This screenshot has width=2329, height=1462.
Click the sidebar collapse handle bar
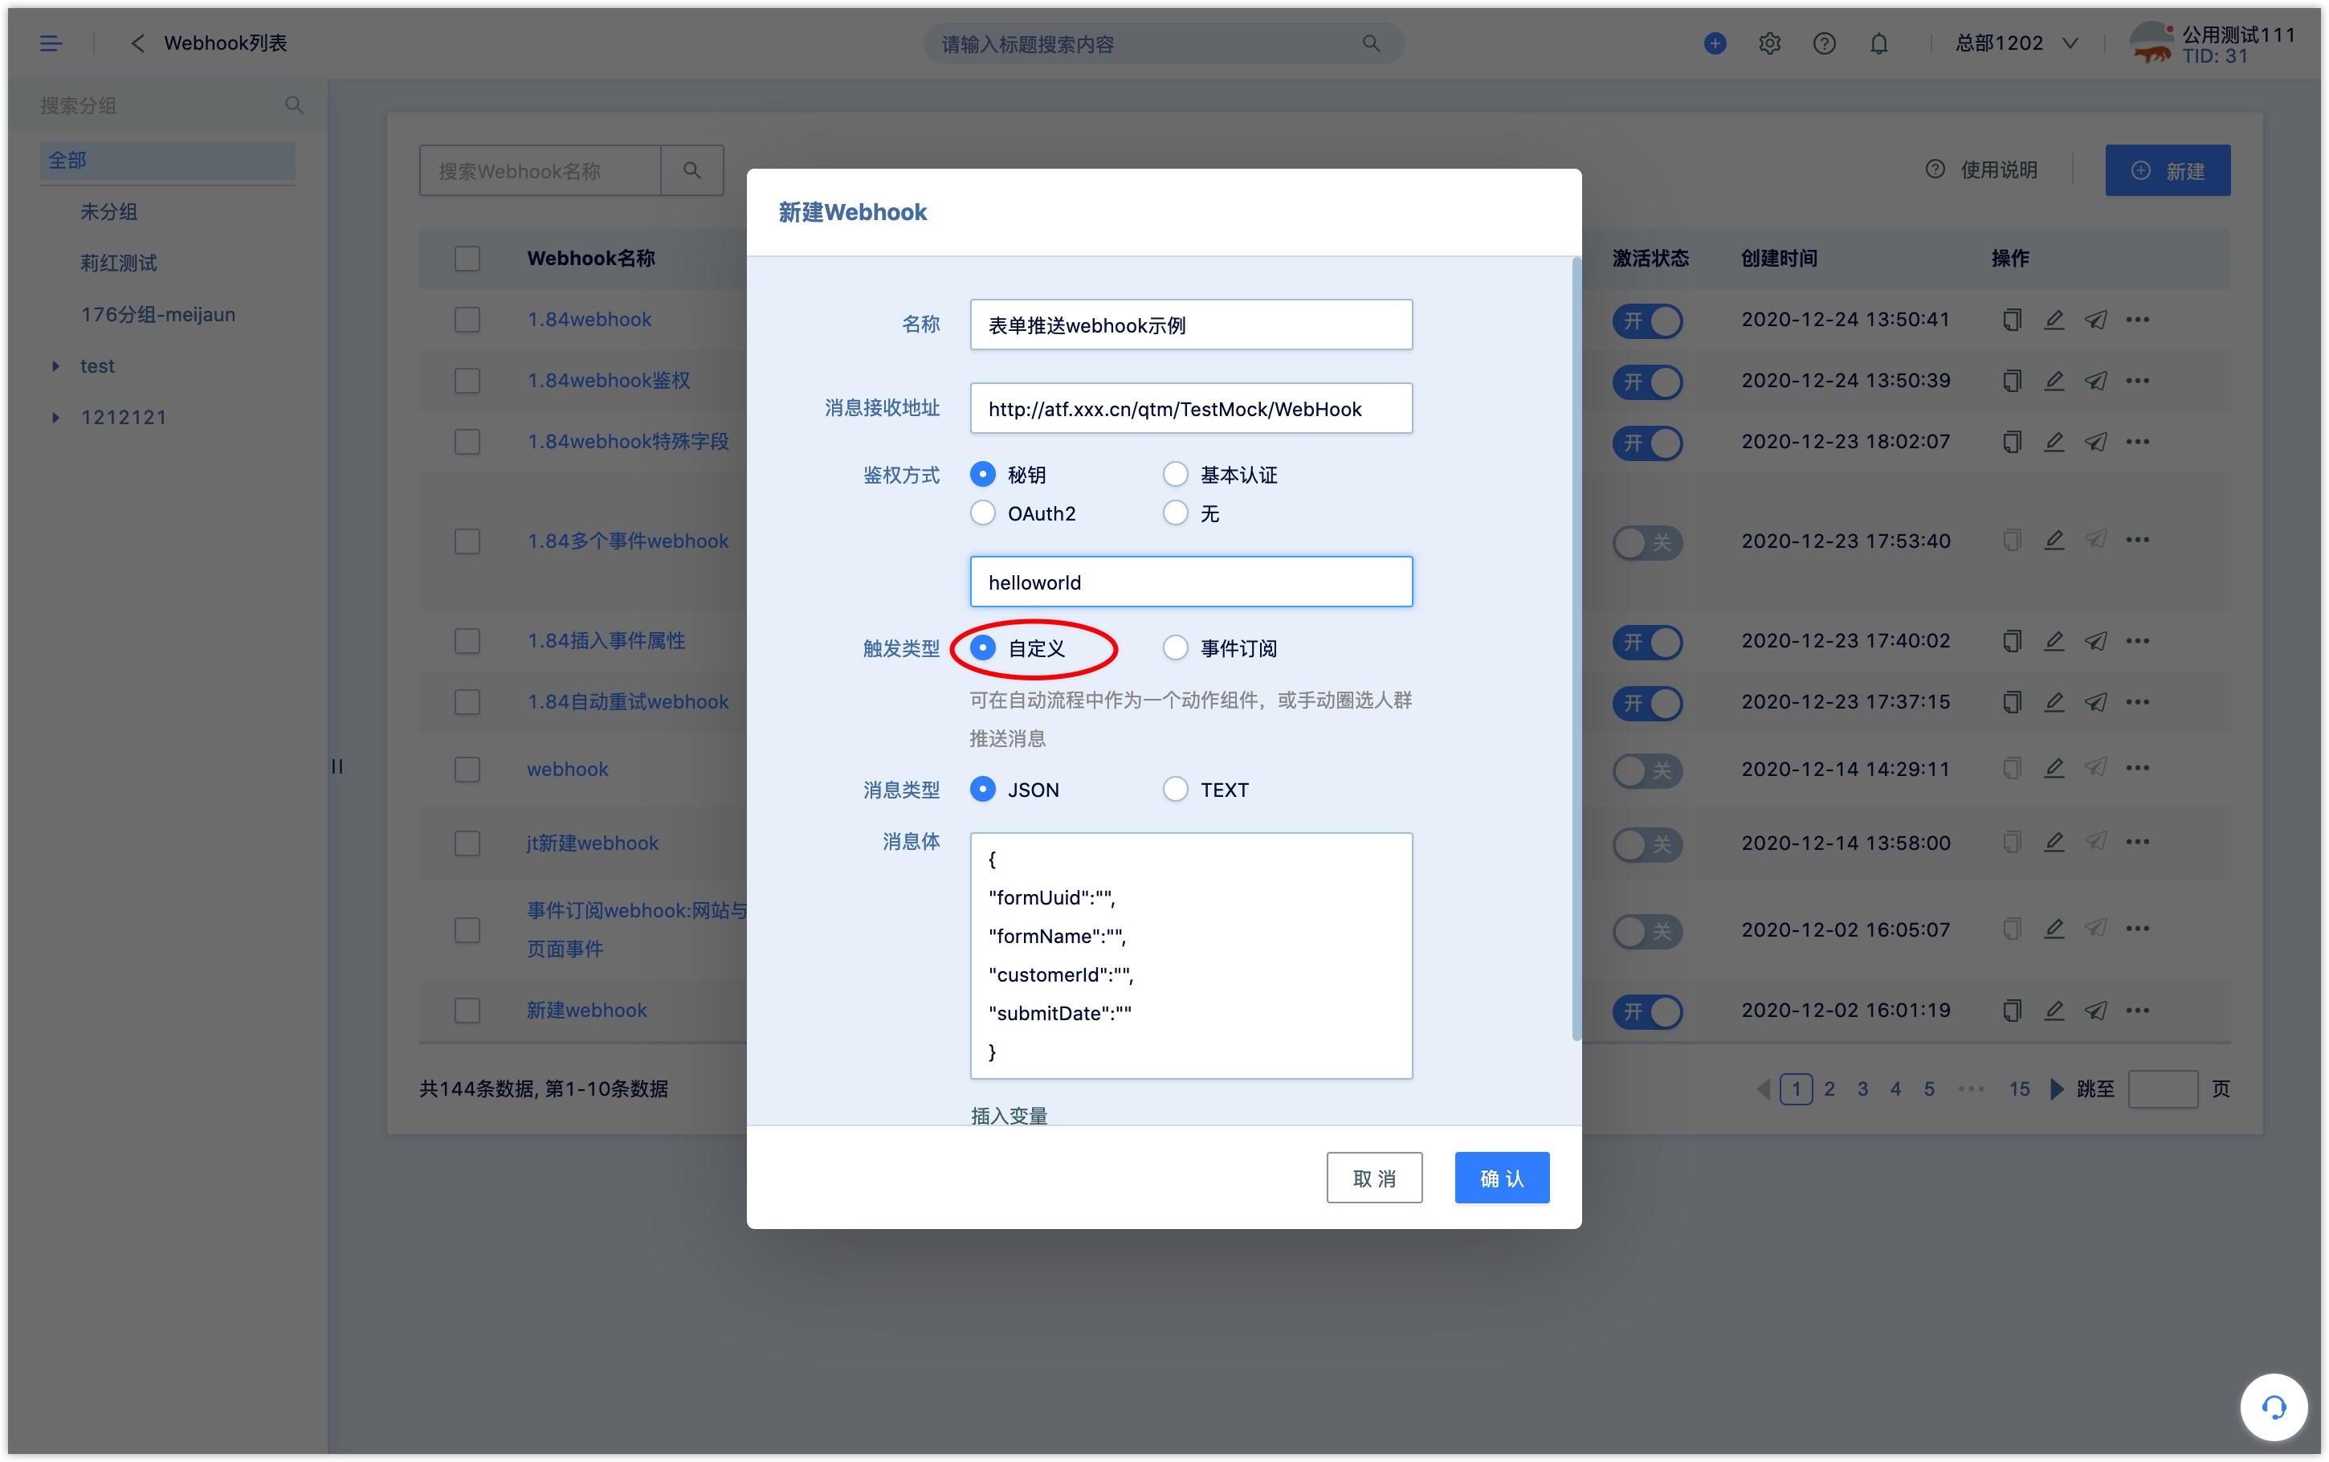point(337,766)
